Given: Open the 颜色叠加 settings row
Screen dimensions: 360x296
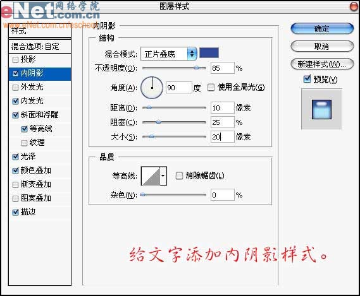Looking at the screenshot, I should tap(40, 170).
